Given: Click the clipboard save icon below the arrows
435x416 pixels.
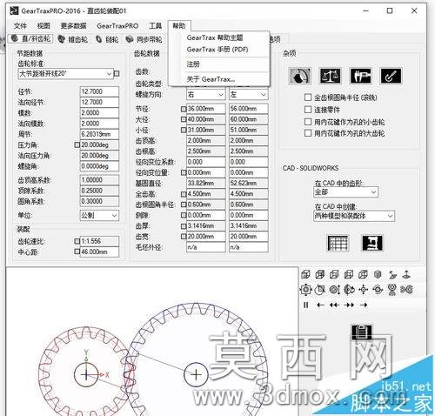Looking at the screenshot, I should (362, 332).
